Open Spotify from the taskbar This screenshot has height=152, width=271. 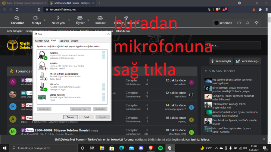tap(160, 148)
